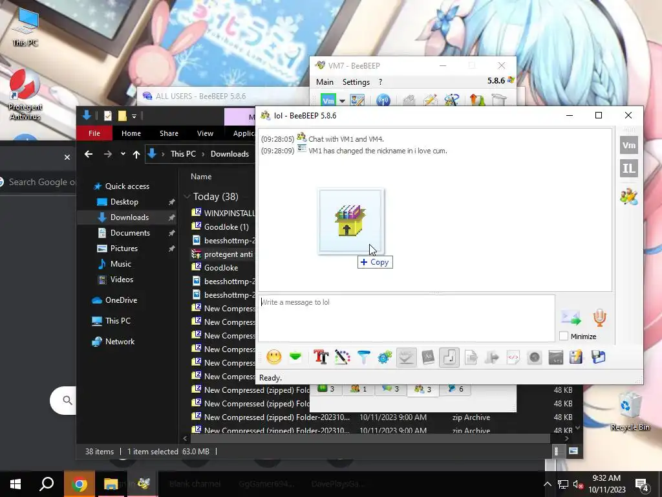The height and width of the screenshot is (497, 662).
Task: Switch to the VM7 bottom tab showing 6
Action: pyautogui.click(x=455, y=389)
